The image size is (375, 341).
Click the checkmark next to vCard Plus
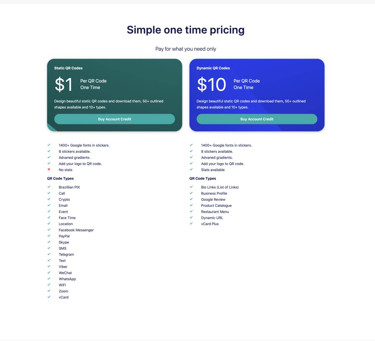coord(191,223)
